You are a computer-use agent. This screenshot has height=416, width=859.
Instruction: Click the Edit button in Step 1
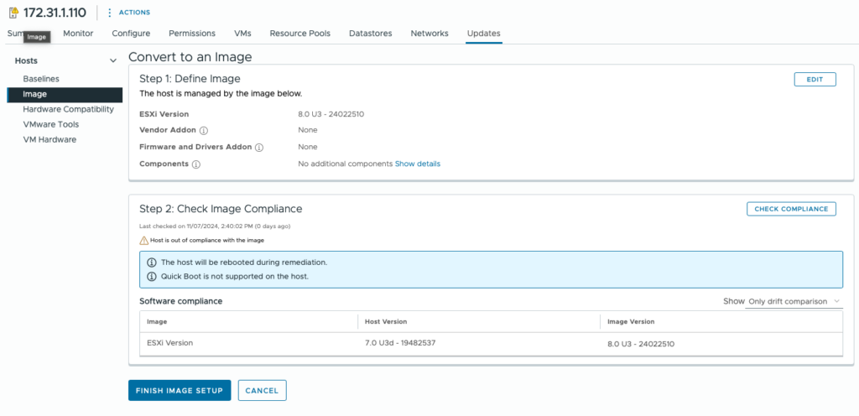(815, 80)
